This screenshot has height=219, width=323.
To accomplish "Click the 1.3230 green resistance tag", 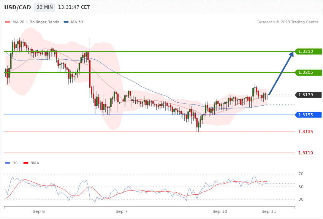I will click(x=308, y=51).
